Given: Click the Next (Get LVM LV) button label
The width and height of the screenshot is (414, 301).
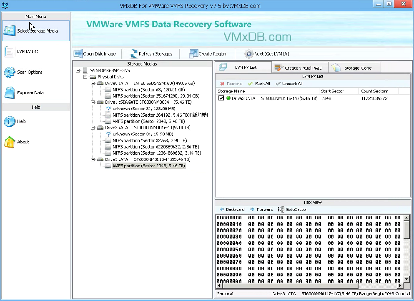Looking at the screenshot, I should click(272, 54).
